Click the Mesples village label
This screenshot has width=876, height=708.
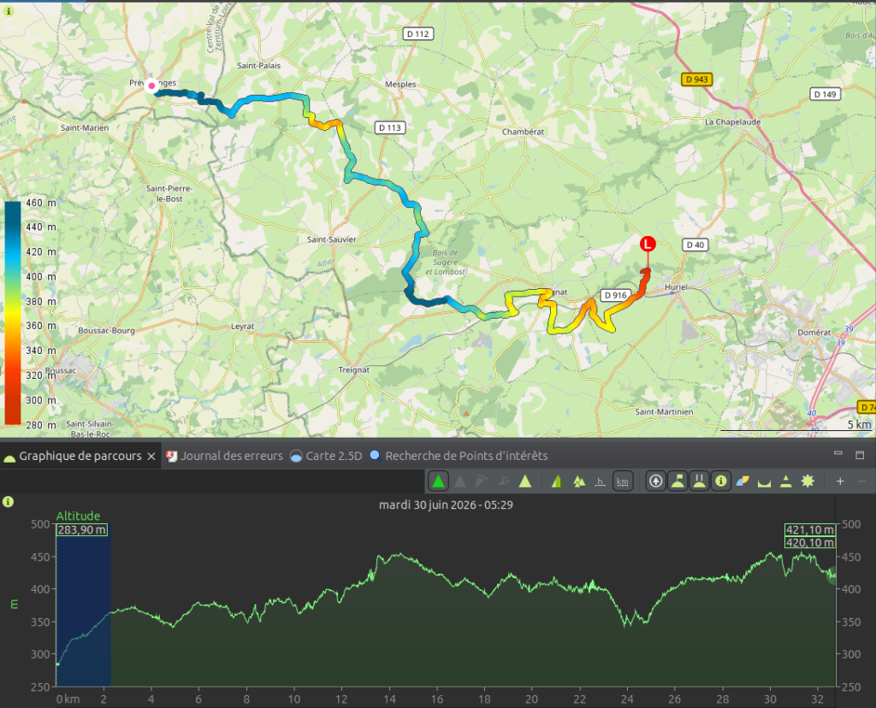pyautogui.click(x=400, y=85)
